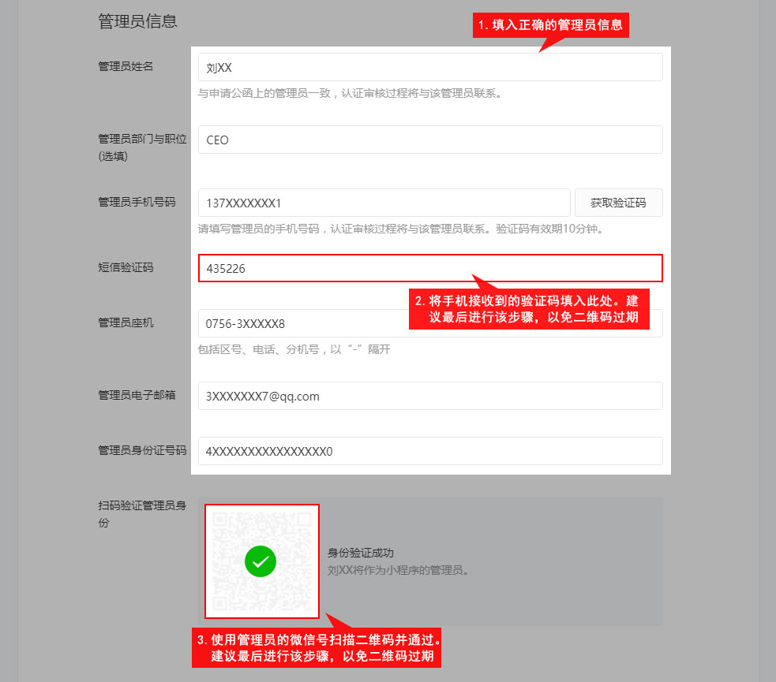Click the 管理员手机号码 label
Screen dimensions: 776x682
coord(137,202)
